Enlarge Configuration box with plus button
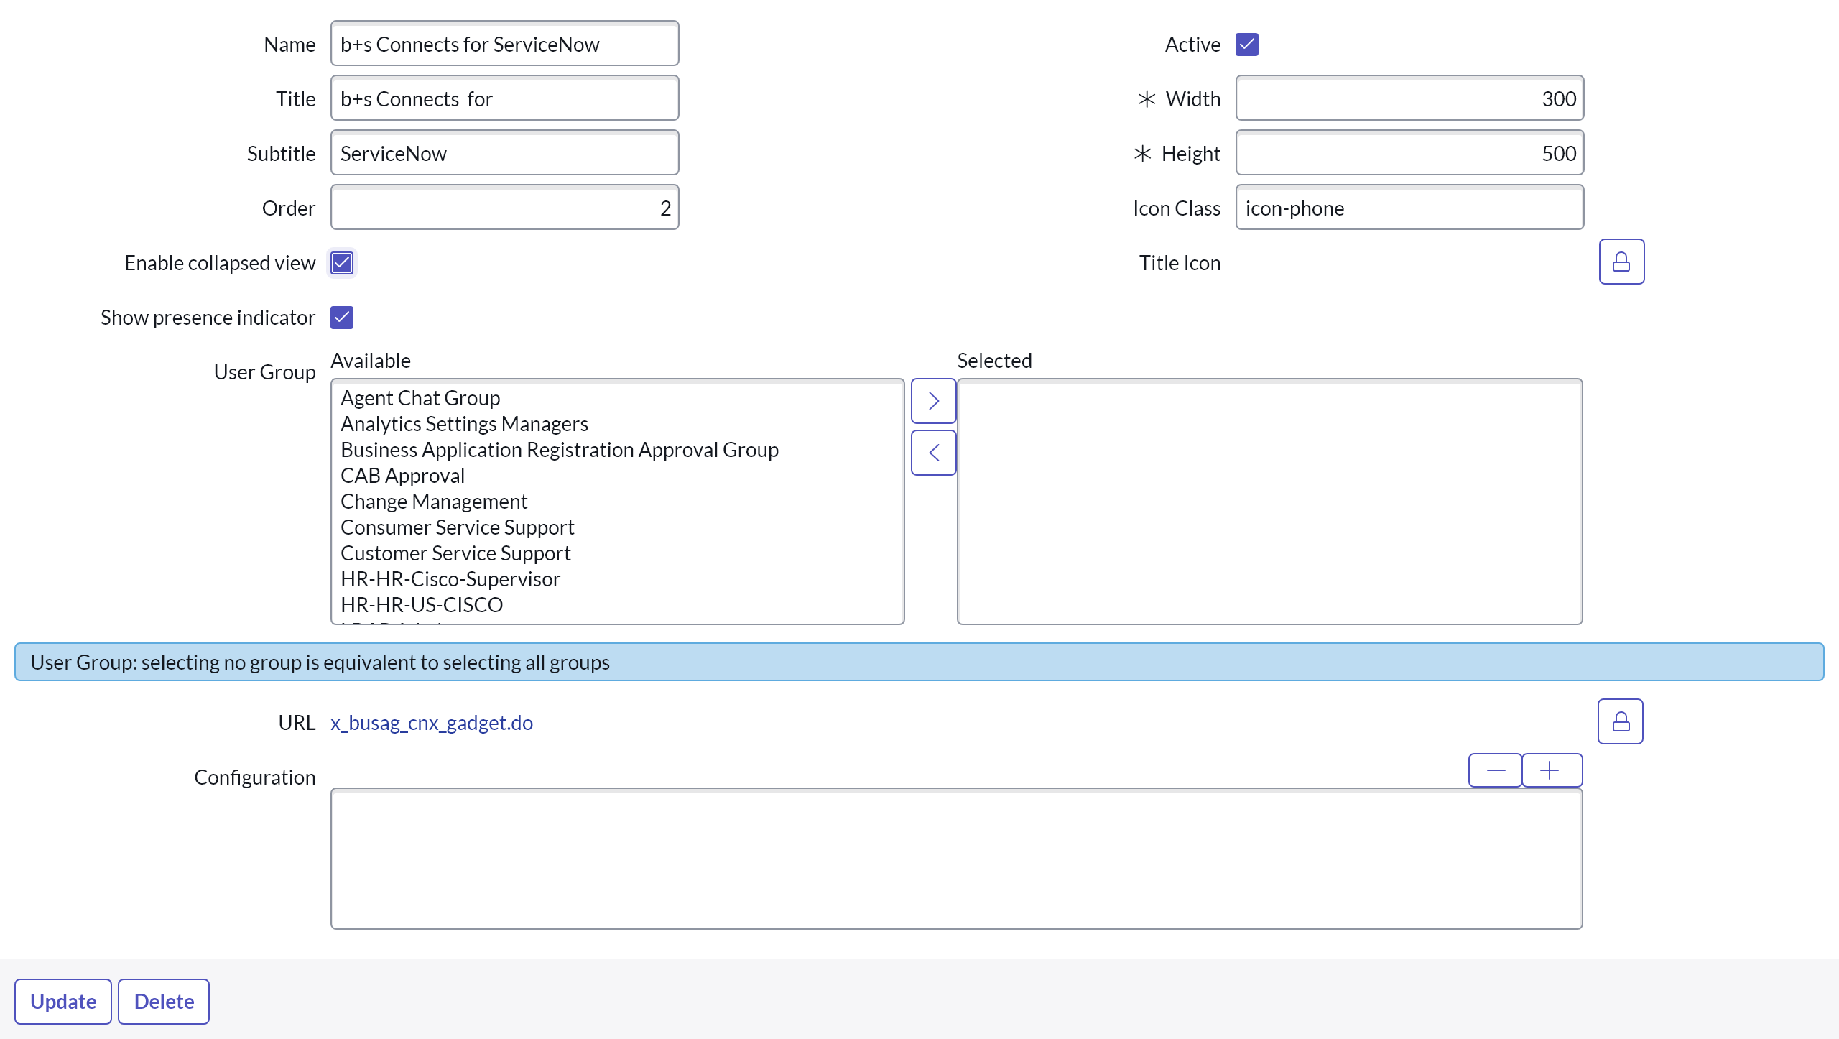 [x=1551, y=770]
